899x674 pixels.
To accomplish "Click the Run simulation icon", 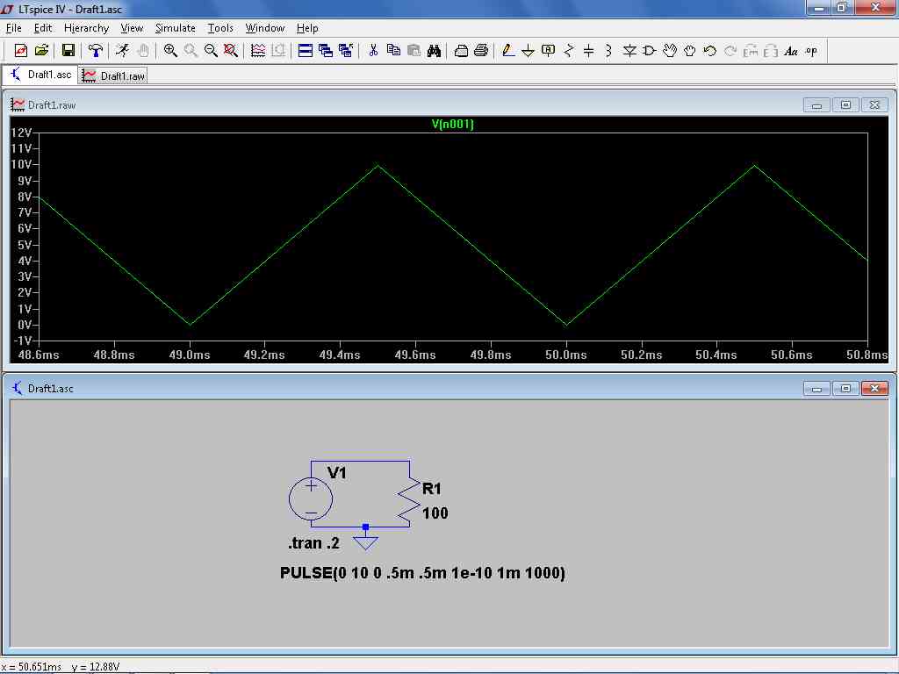I will point(122,51).
